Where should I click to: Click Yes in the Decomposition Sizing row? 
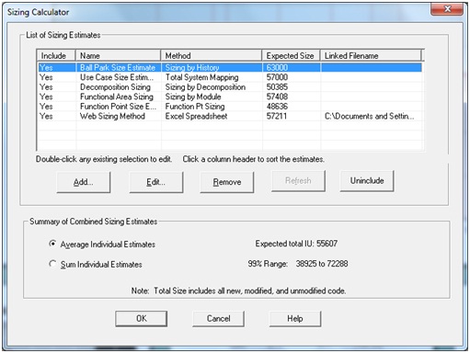point(46,87)
